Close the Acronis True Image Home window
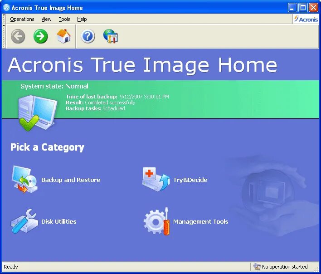Viewport: 321px width, 274px height. [x=313, y=8]
